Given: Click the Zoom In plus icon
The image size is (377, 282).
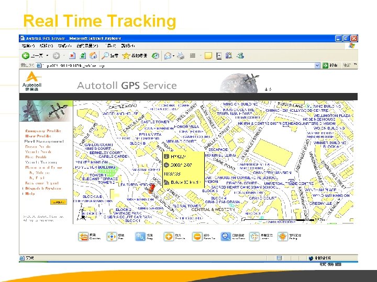Looking at the screenshot, I should click(x=169, y=237).
